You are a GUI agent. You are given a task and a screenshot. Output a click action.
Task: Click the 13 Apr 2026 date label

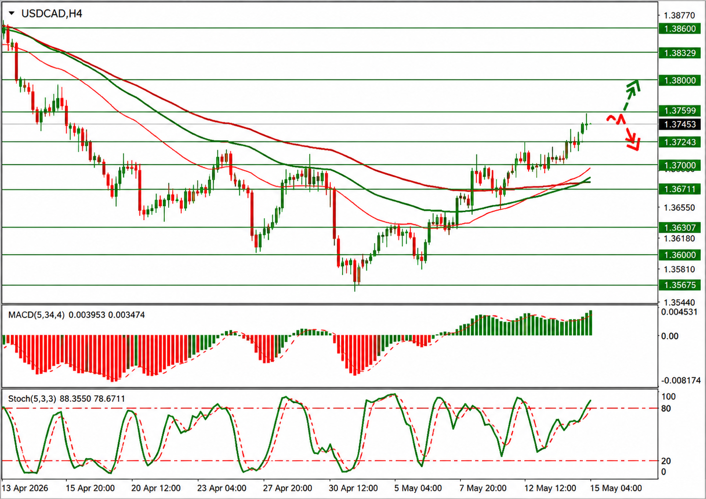[x=25, y=488]
